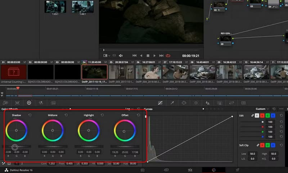Click the Shadow master wheel slider

[17, 146]
